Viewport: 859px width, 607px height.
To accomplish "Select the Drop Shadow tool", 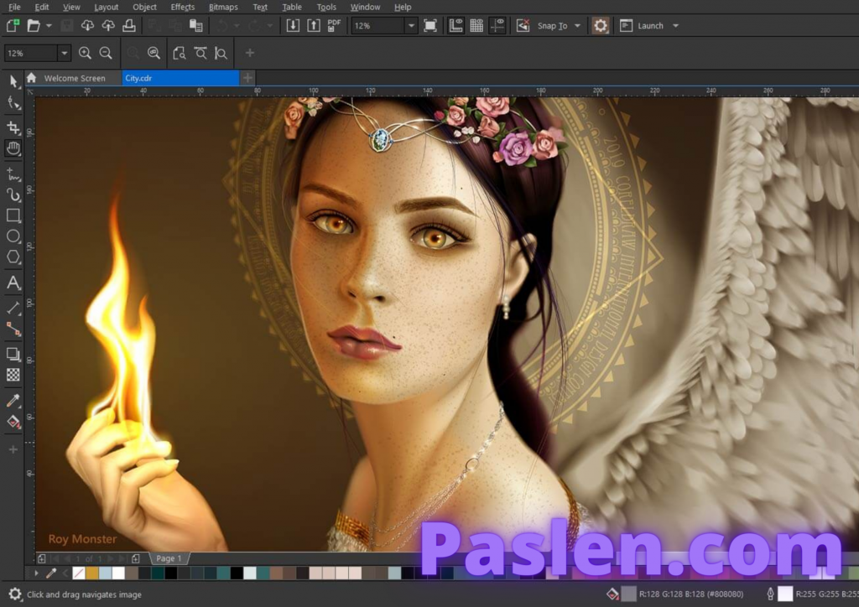I will 13,354.
